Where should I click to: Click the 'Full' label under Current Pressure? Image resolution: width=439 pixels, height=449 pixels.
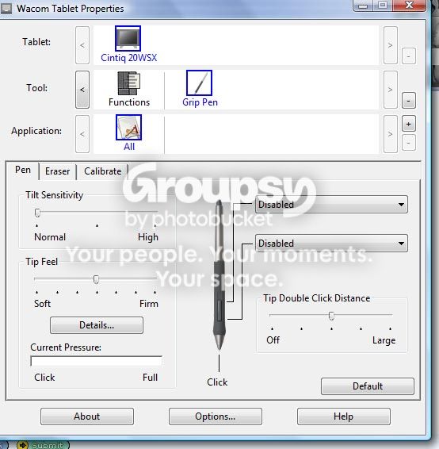click(150, 378)
